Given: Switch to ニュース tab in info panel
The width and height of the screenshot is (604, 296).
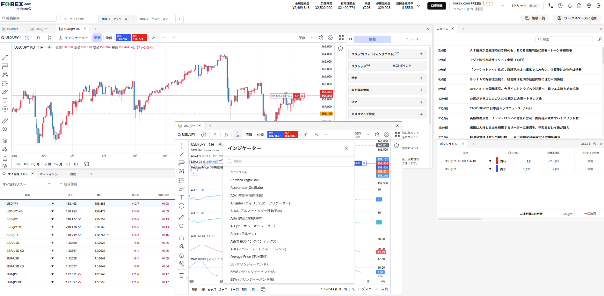Looking at the screenshot, I should 412,39.
